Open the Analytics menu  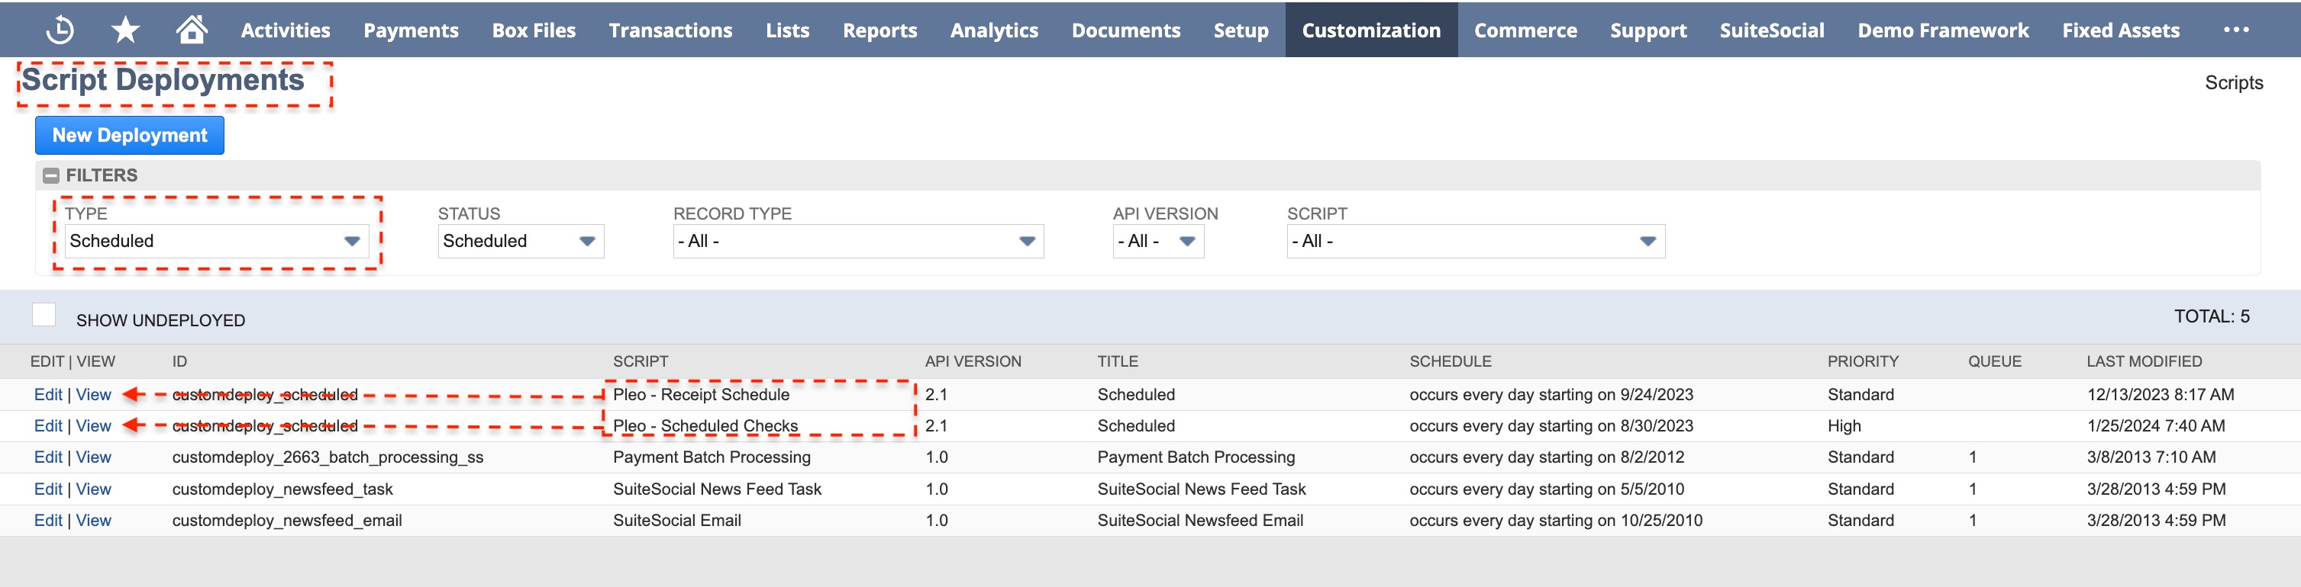coord(994,30)
